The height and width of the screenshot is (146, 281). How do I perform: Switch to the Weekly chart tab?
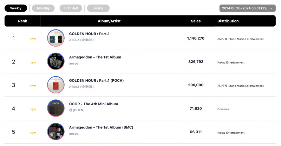16,8
